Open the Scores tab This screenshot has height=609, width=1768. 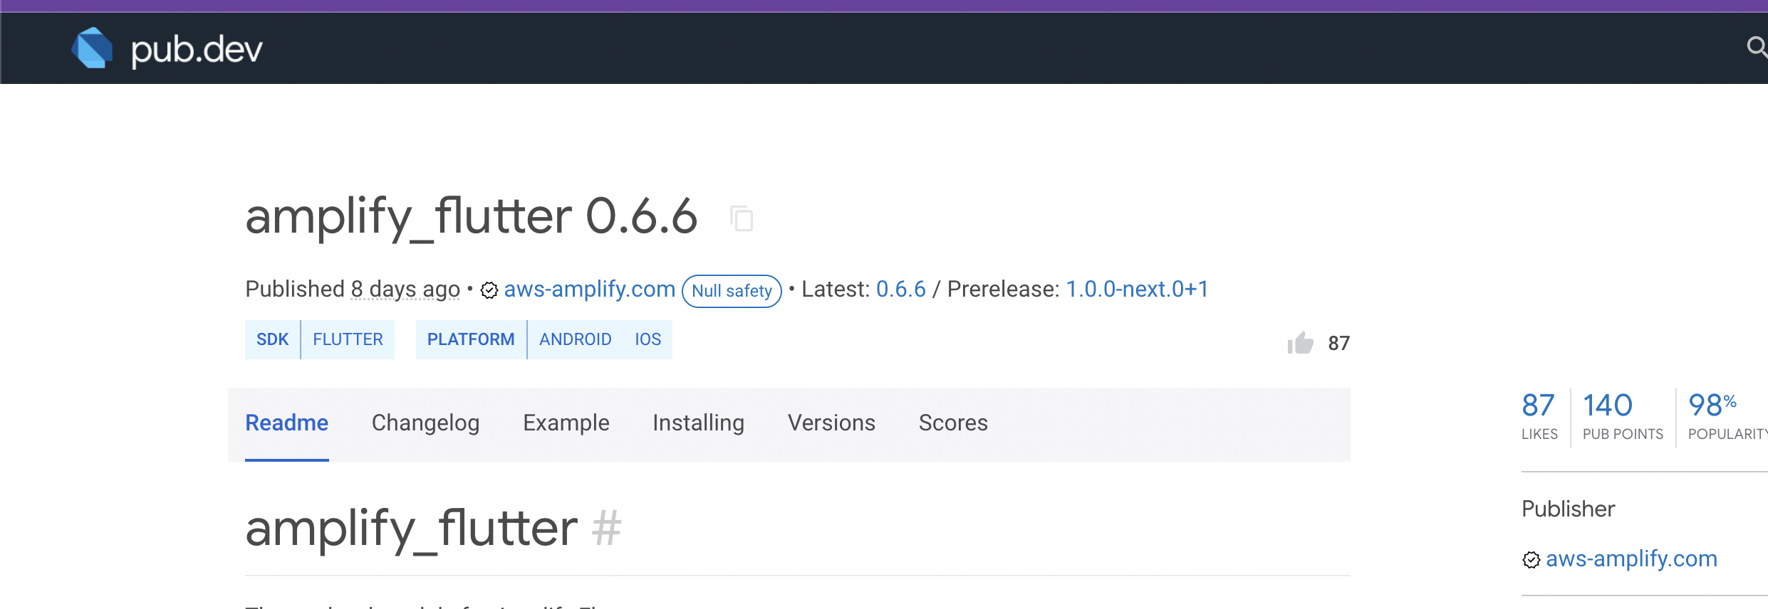[x=953, y=423]
